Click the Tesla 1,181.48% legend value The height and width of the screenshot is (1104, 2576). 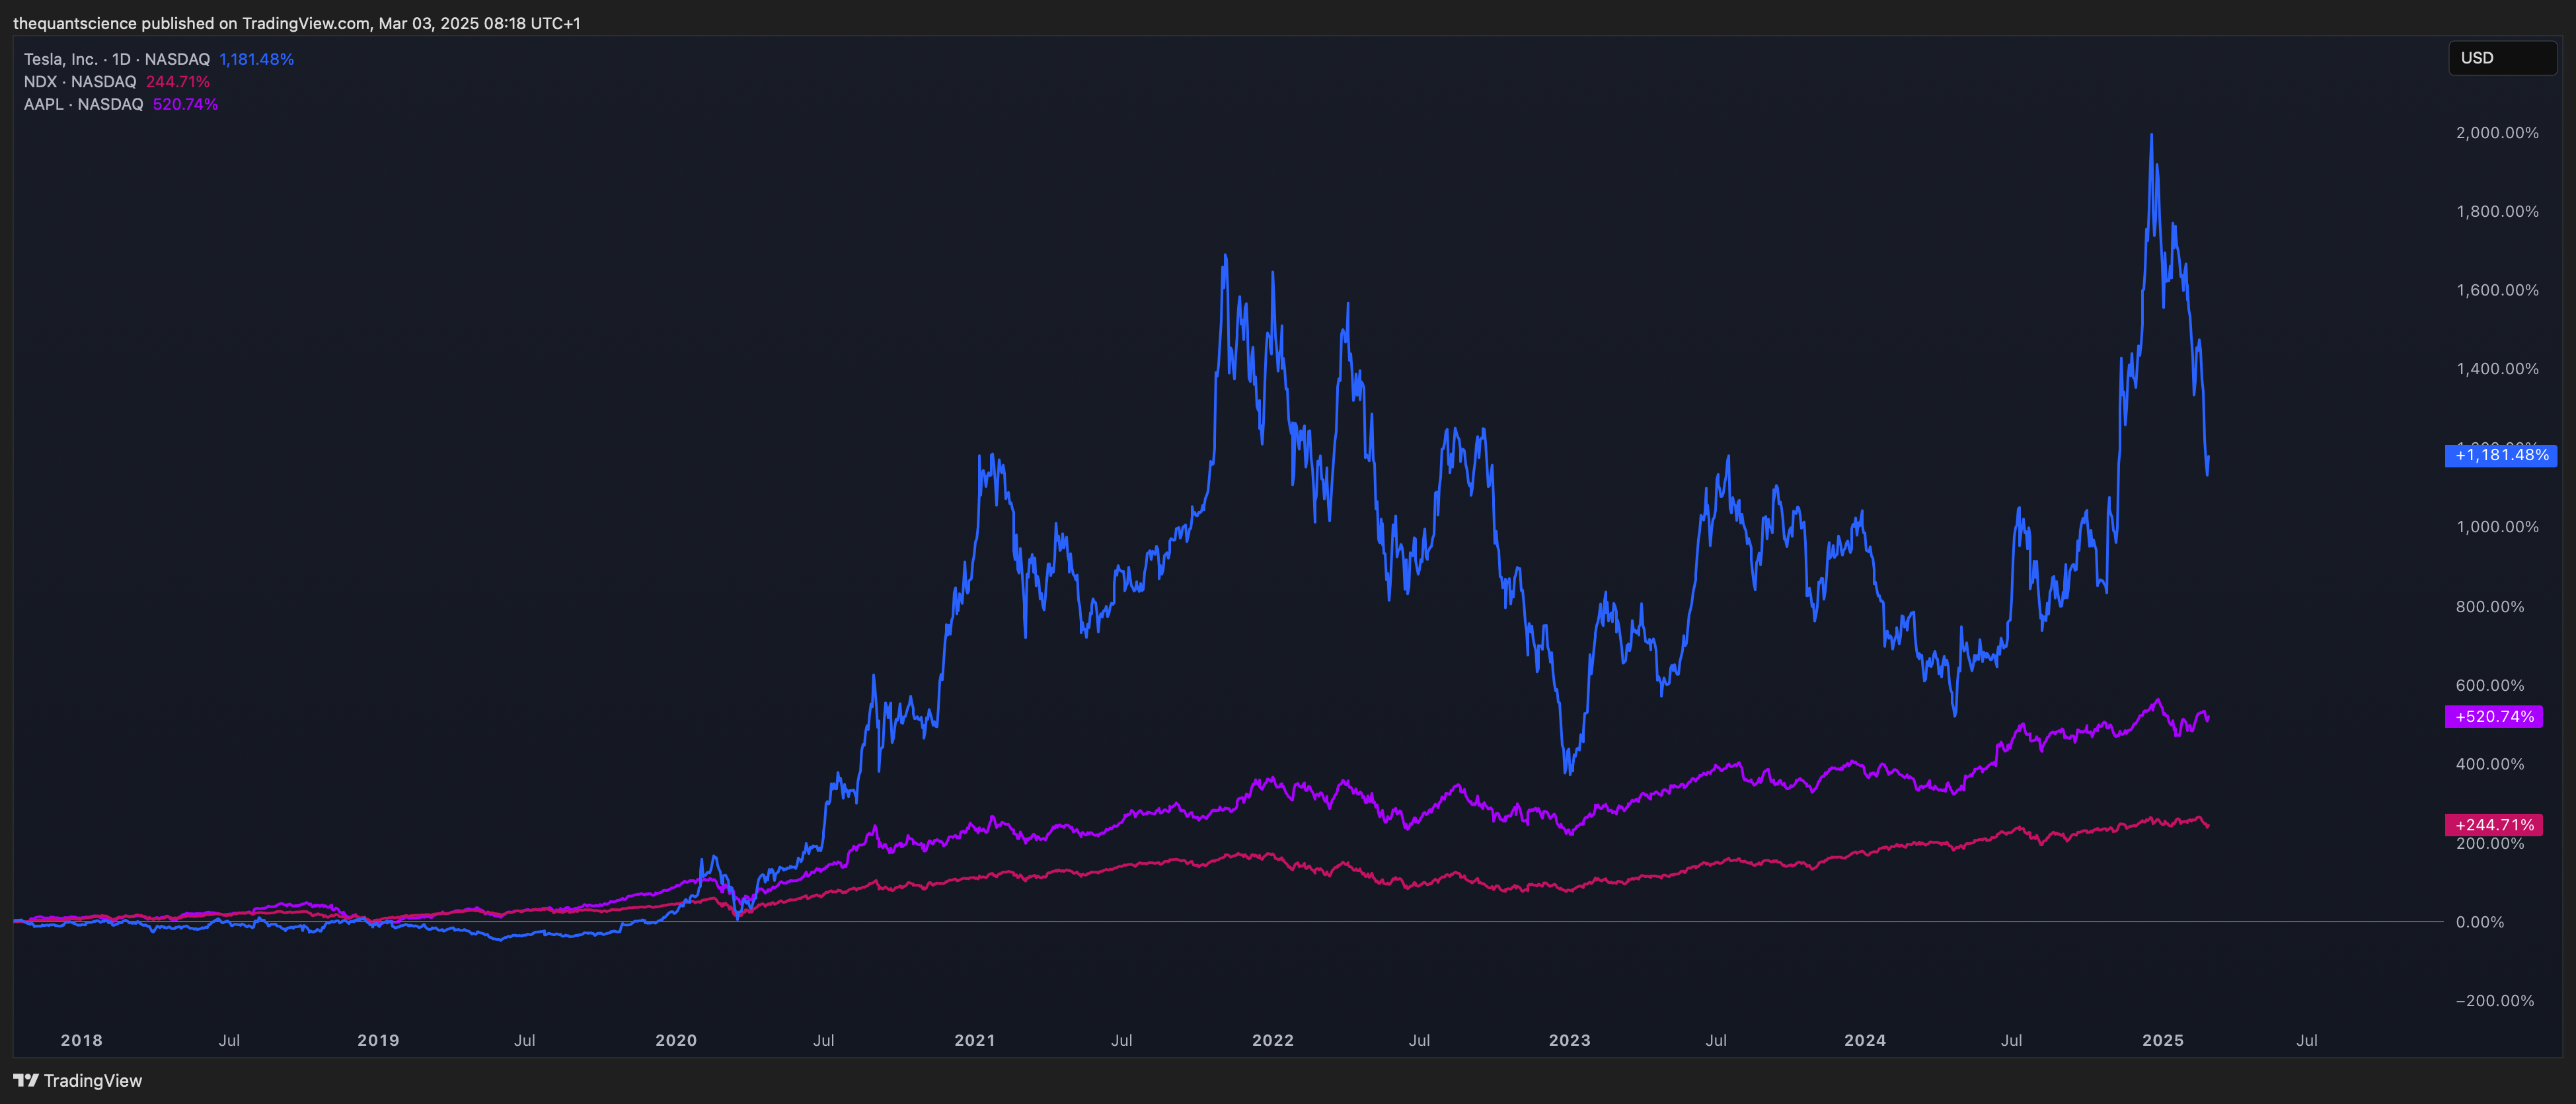point(257,59)
